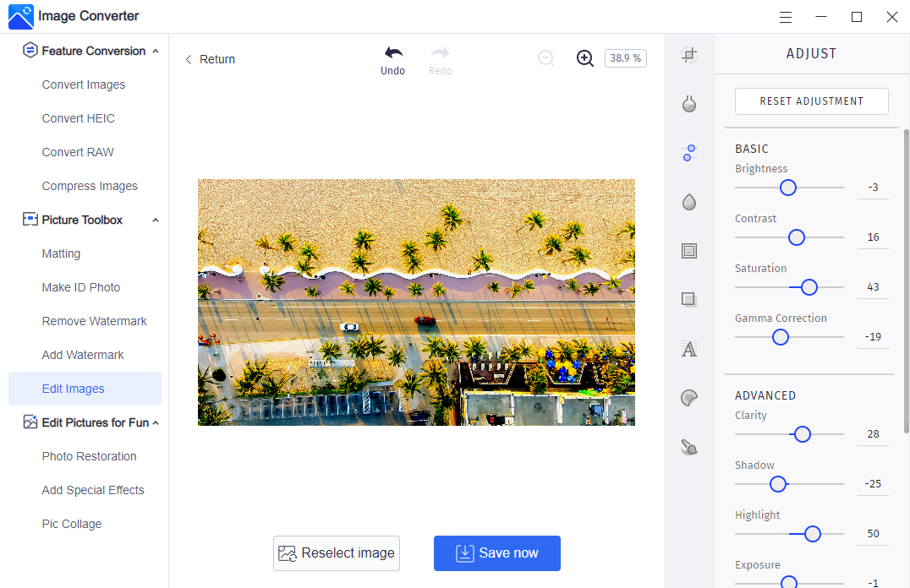Viewport: 910px width, 588px height.
Task: Click the Saturation slider handle
Action: pyautogui.click(x=809, y=287)
